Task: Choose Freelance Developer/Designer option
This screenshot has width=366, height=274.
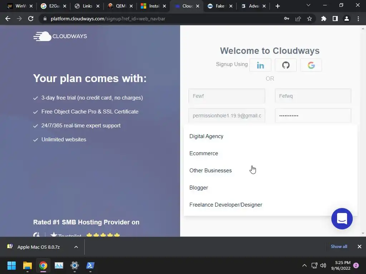Action: (x=270, y=205)
